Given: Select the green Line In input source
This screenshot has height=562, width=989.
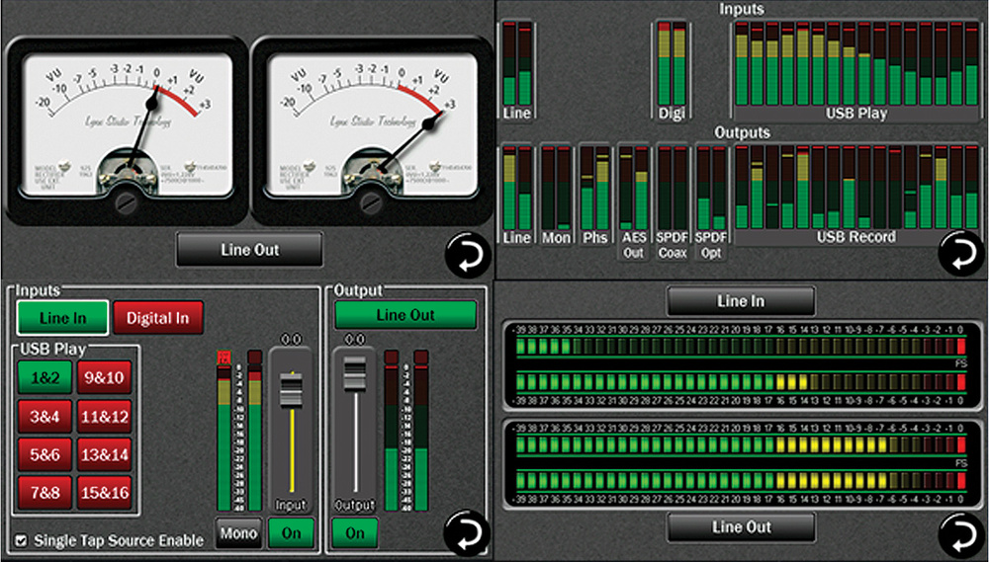Looking at the screenshot, I should pyautogui.click(x=61, y=318).
